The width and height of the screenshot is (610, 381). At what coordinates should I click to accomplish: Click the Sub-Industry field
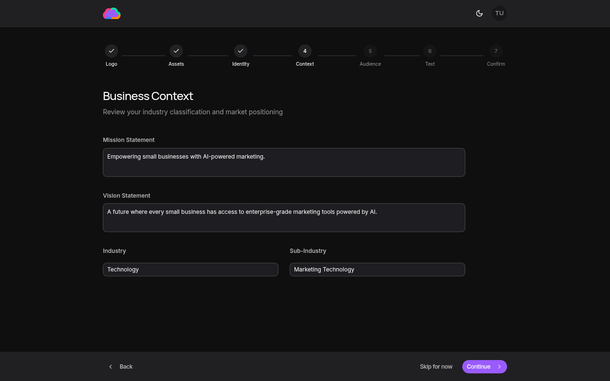tap(377, 270)
